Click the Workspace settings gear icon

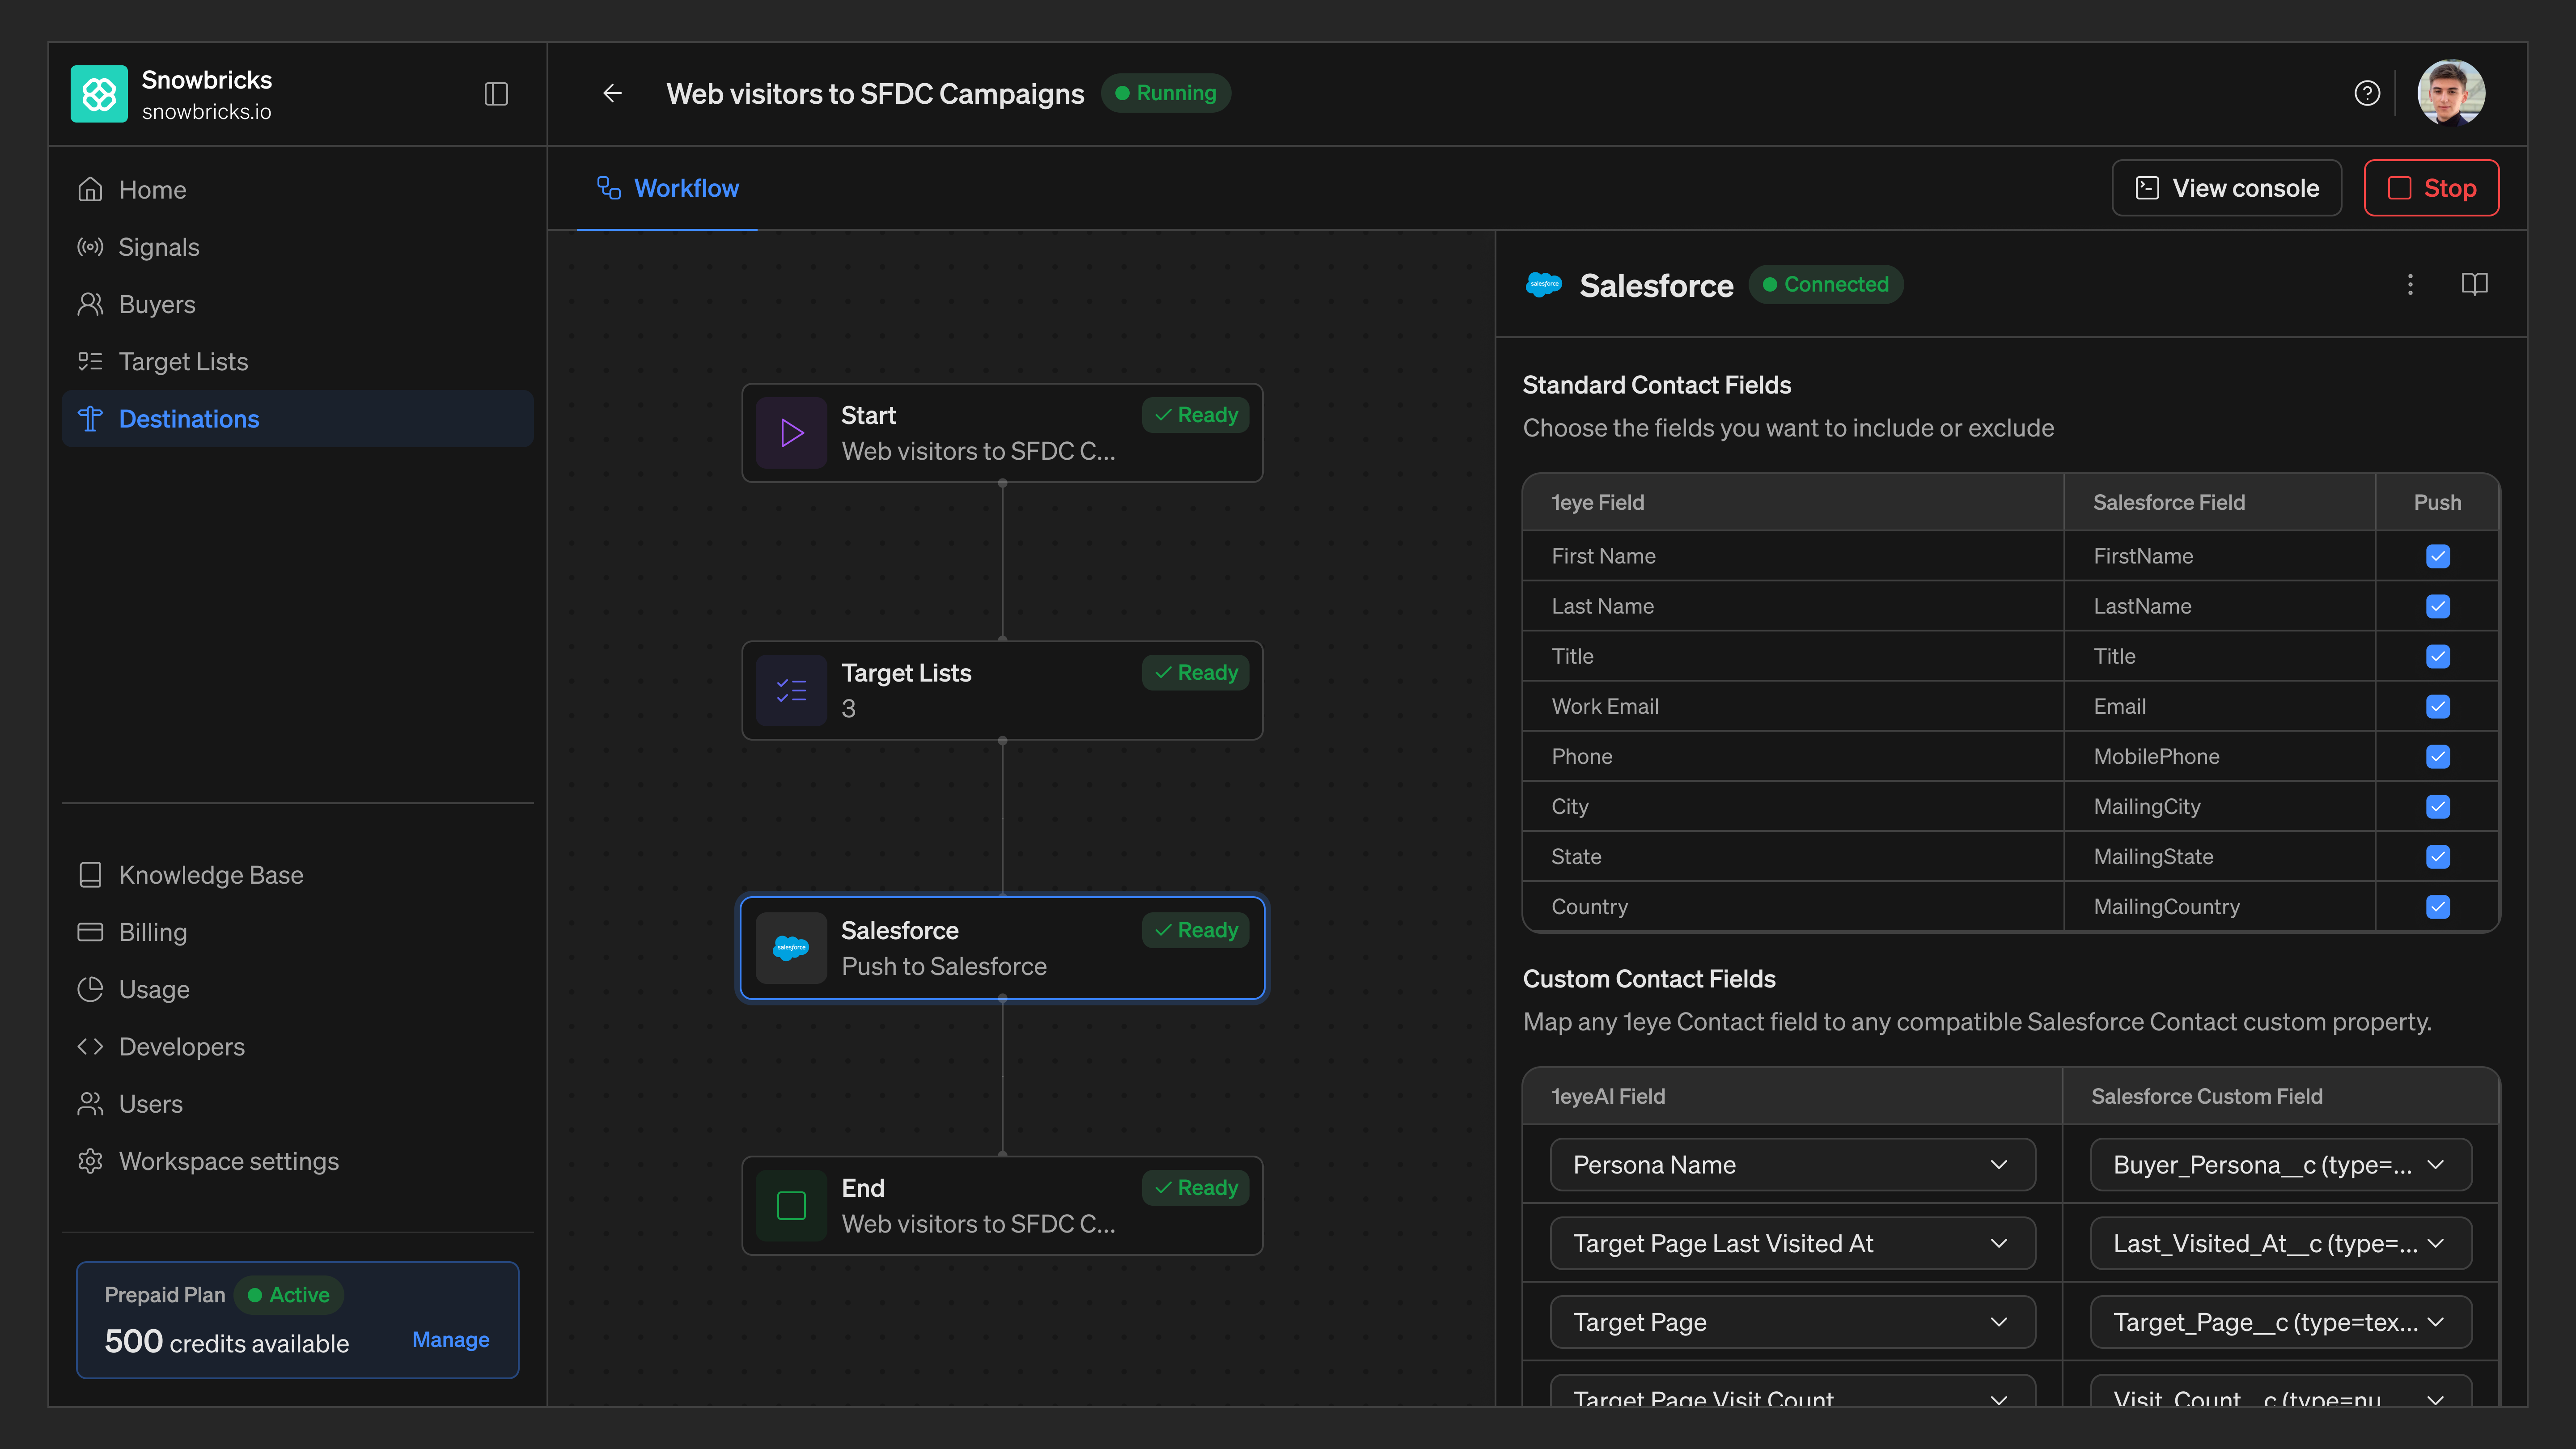click(x=90, y=1161)
